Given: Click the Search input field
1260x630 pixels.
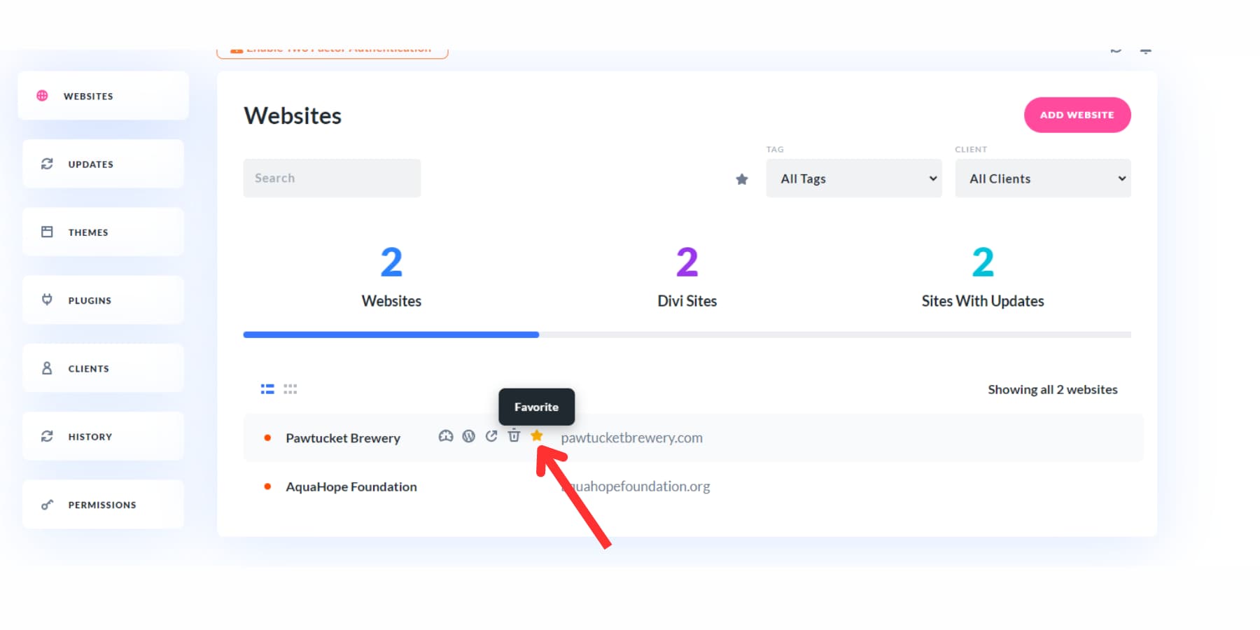Looking at the screenshot, I should coord(332,178).
